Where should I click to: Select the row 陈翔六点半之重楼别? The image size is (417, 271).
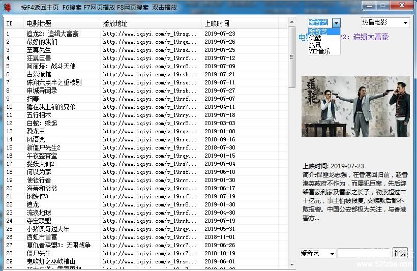[146, 82]
